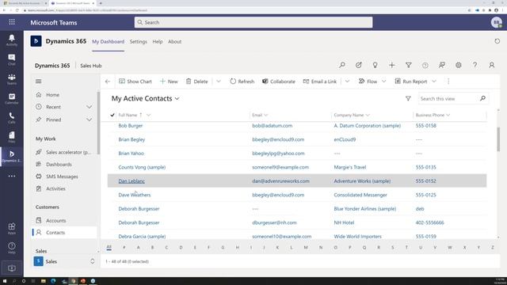Image resolution: width=507 pixels, height=285 pixels.
Task: Open the assistant lightbulb icon
Action: (375, 65)
